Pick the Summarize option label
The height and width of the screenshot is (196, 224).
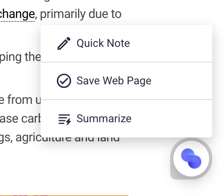coord(104,119)
